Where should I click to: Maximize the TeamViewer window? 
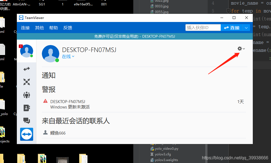[234, 18]
